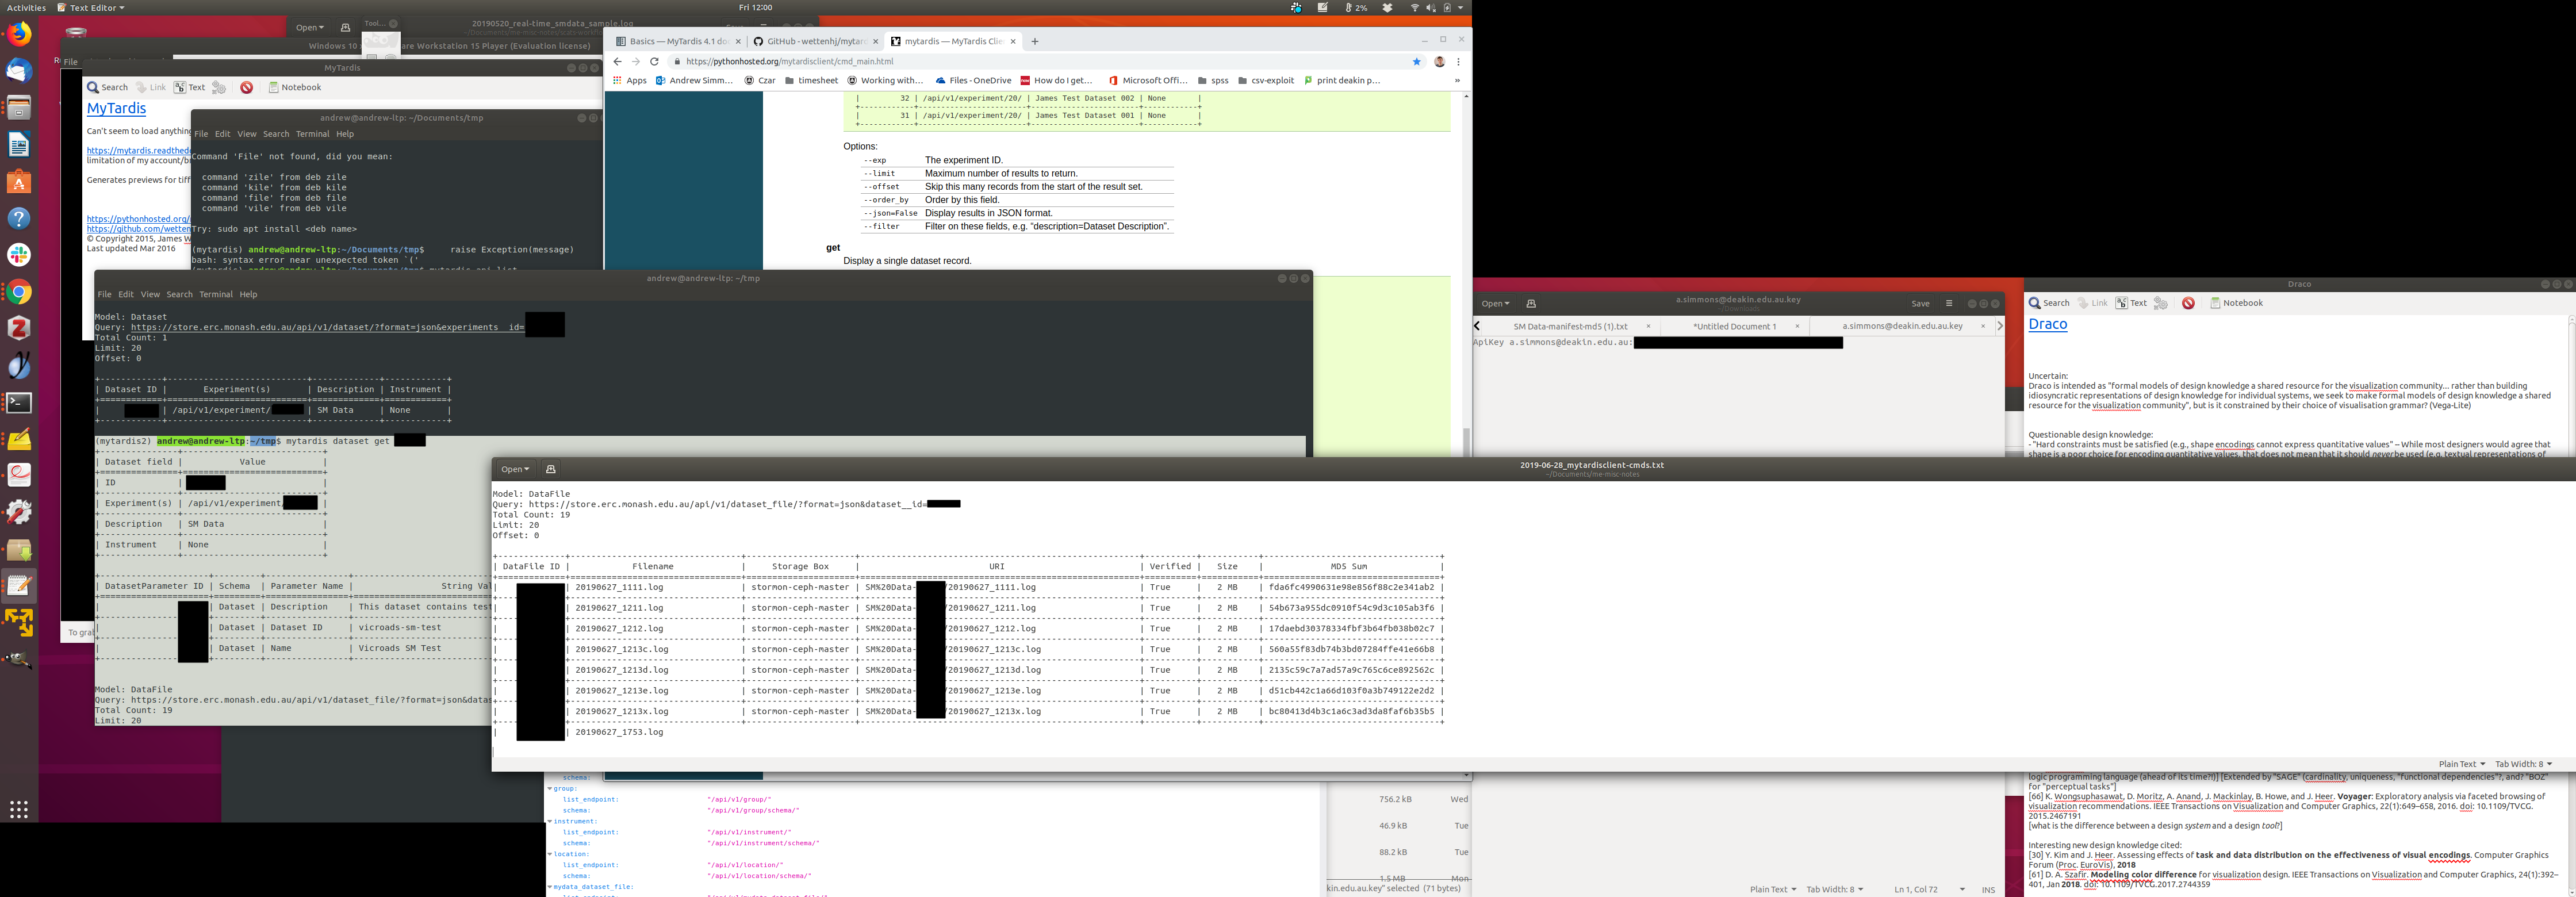2576x897 pixels.
Task: Click the red stop icon in MyTardis toolbar
Action: [x=246, y=88]
